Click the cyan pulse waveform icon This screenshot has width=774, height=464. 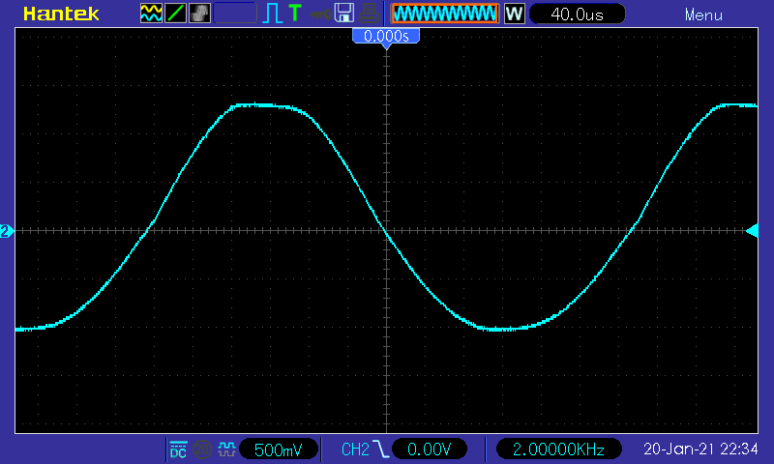click(272, 14)
